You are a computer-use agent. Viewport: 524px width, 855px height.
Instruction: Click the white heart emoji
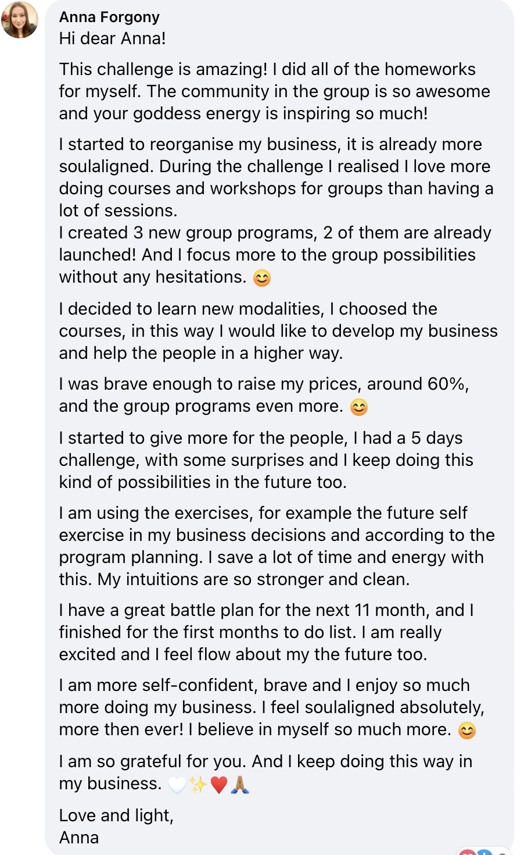[x=177, y=785]
